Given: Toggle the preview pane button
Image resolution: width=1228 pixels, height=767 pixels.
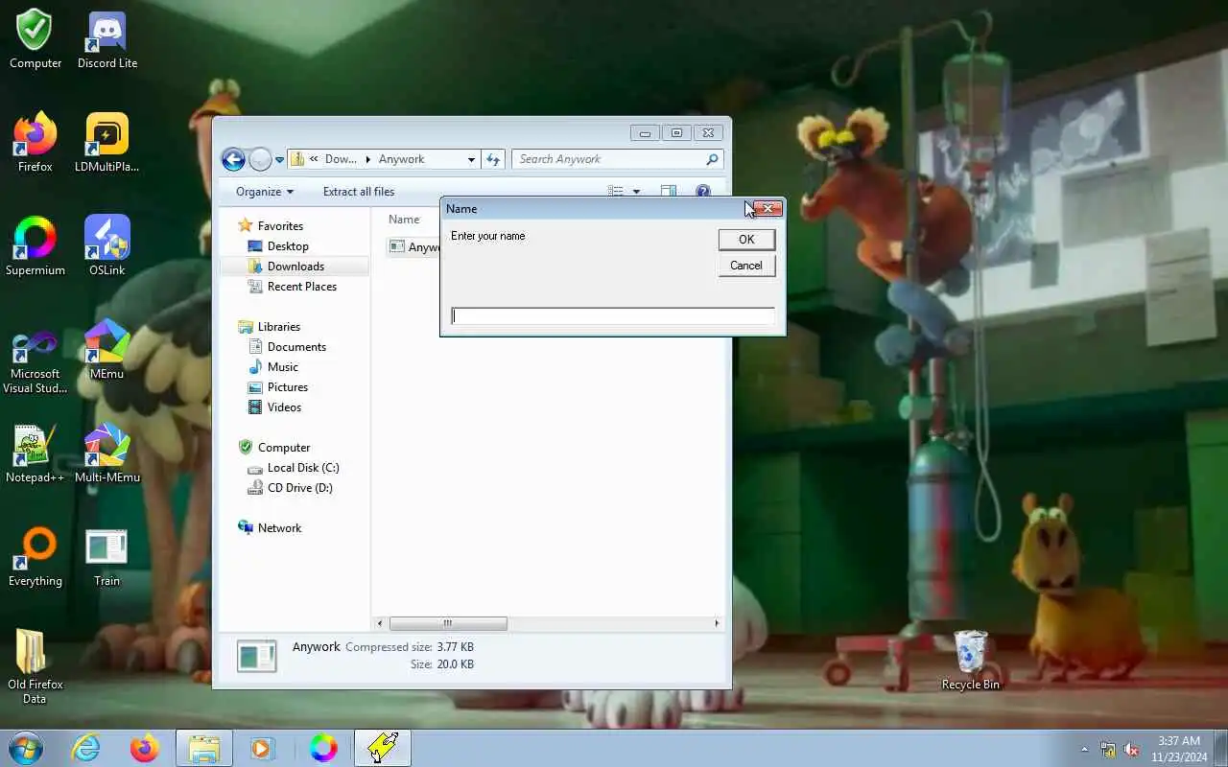Looking at the screenshot, I should click(669, 192).
